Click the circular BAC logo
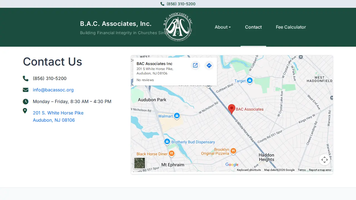Screen dimensions: 356x200 tap(178, 27)
